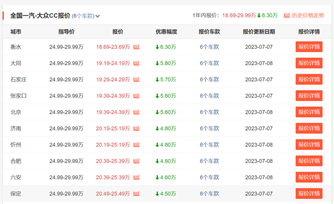
Task: Click 报价详情 button for 忻州
Action: pyautogui.click(x=309, y=144)
